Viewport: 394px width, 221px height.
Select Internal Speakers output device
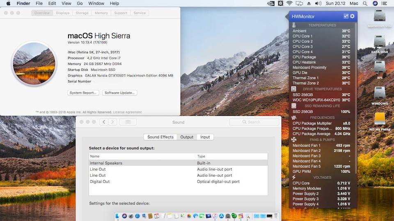click(x=178, y=163)
